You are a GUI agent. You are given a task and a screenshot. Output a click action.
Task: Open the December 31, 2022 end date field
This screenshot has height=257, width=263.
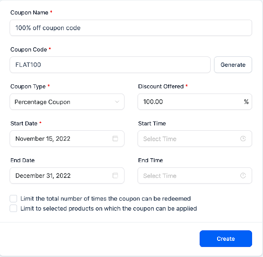click(x=67, y=175)
